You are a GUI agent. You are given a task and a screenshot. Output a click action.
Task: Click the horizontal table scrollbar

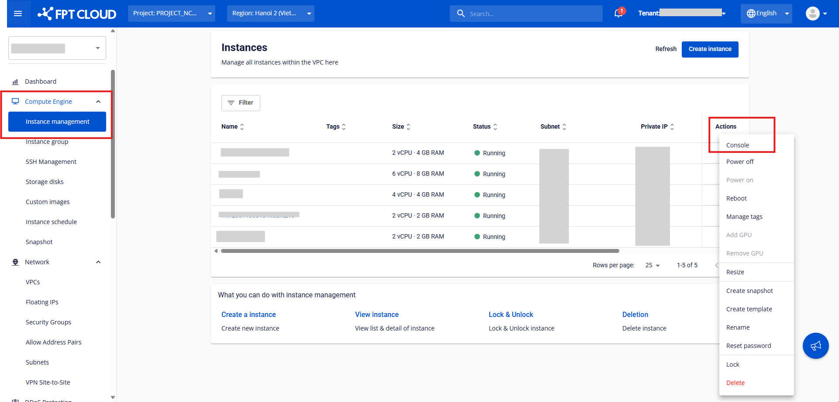pyautogui.click(x=419, y=251)
